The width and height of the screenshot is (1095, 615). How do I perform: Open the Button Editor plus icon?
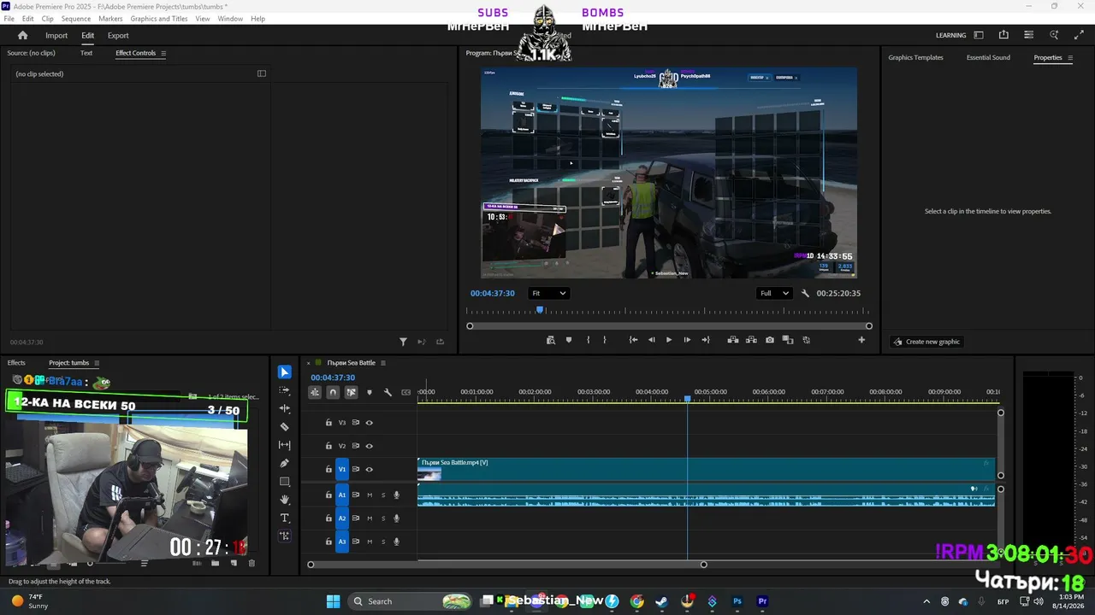coord(861,340)
